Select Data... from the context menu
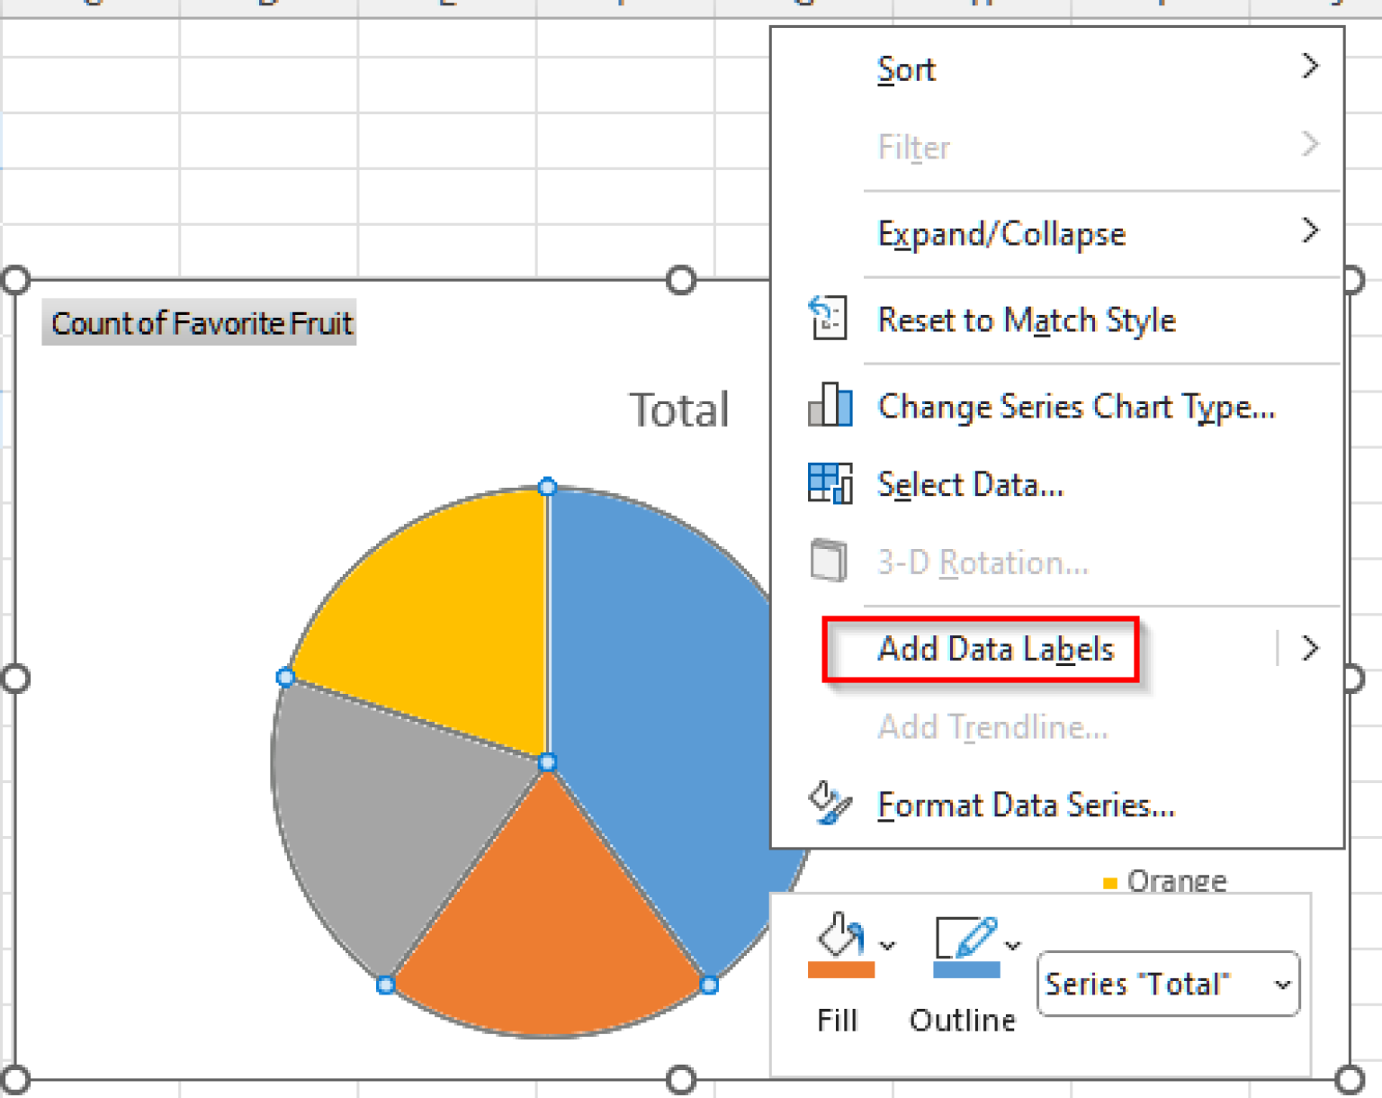This screenshot has height=1098, width=1382. click(970, 484)
